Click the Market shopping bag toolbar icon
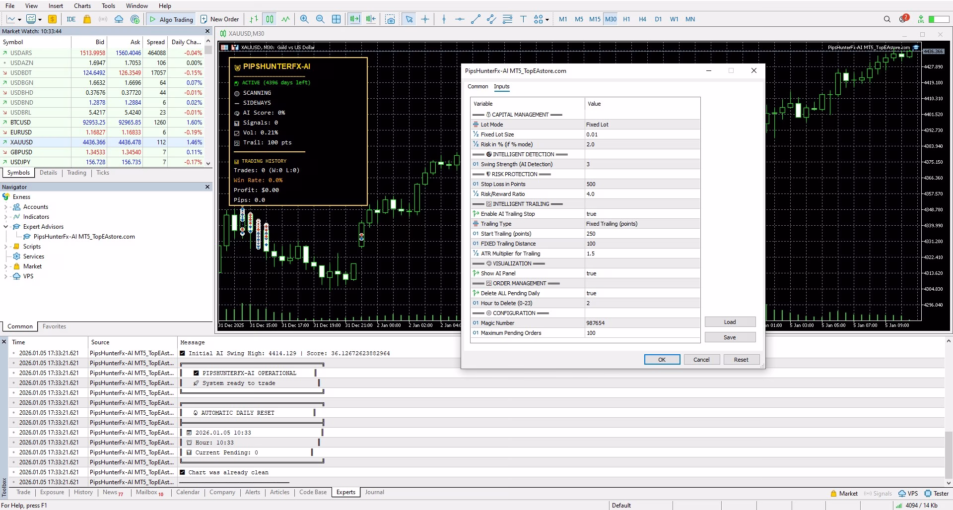This screenshot has height=510, width=953. pos(87,19)
